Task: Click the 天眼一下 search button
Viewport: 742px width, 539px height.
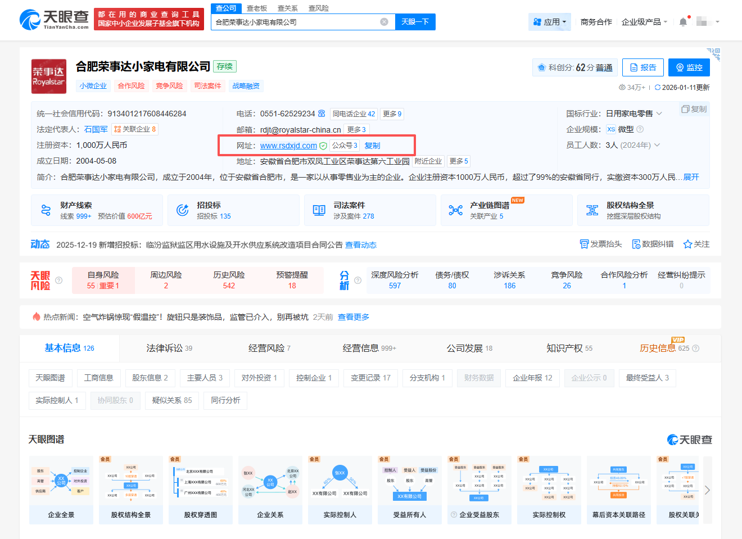Action: 415,22
